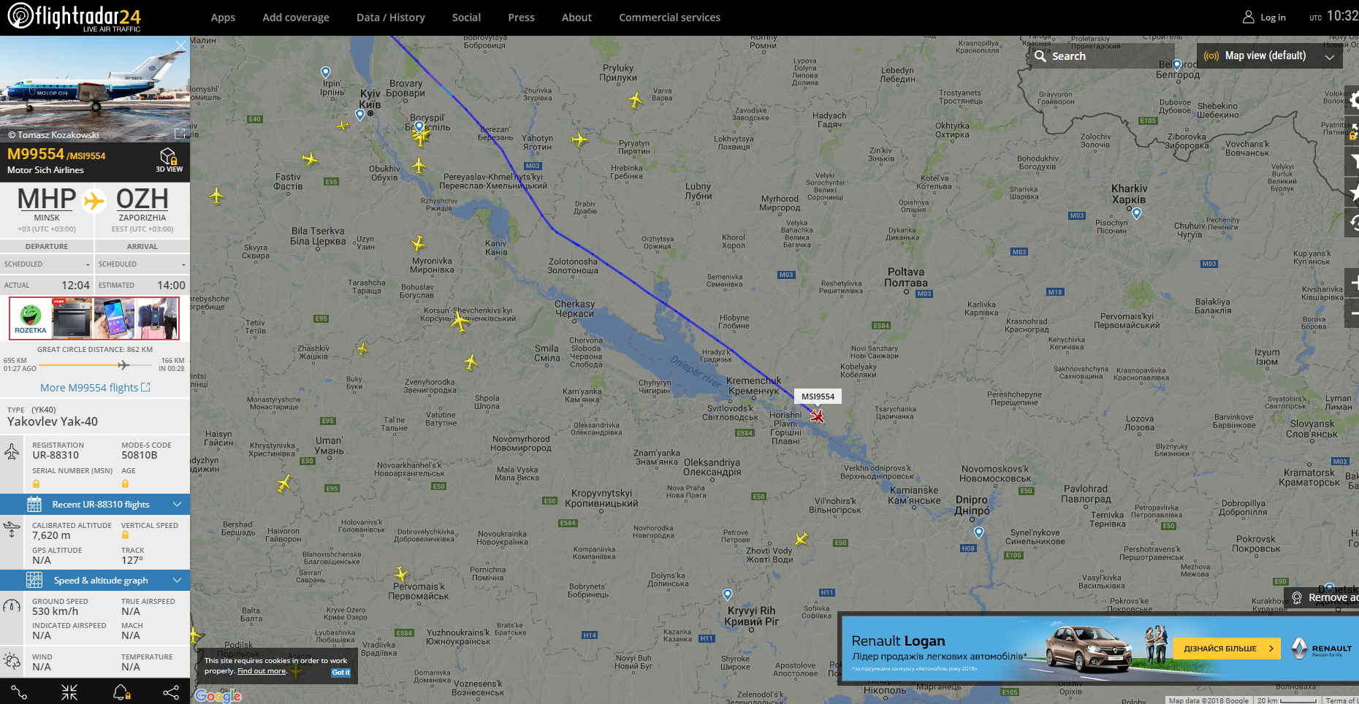Open map bookmarks star button
This screenshot has height=704, width=1359.
[1352, 193]
